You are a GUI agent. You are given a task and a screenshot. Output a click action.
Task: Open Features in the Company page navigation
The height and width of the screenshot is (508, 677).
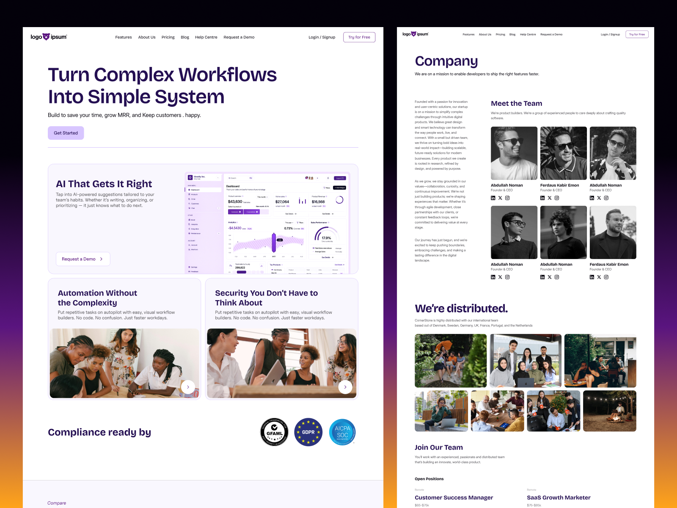[x=468, y=34]
